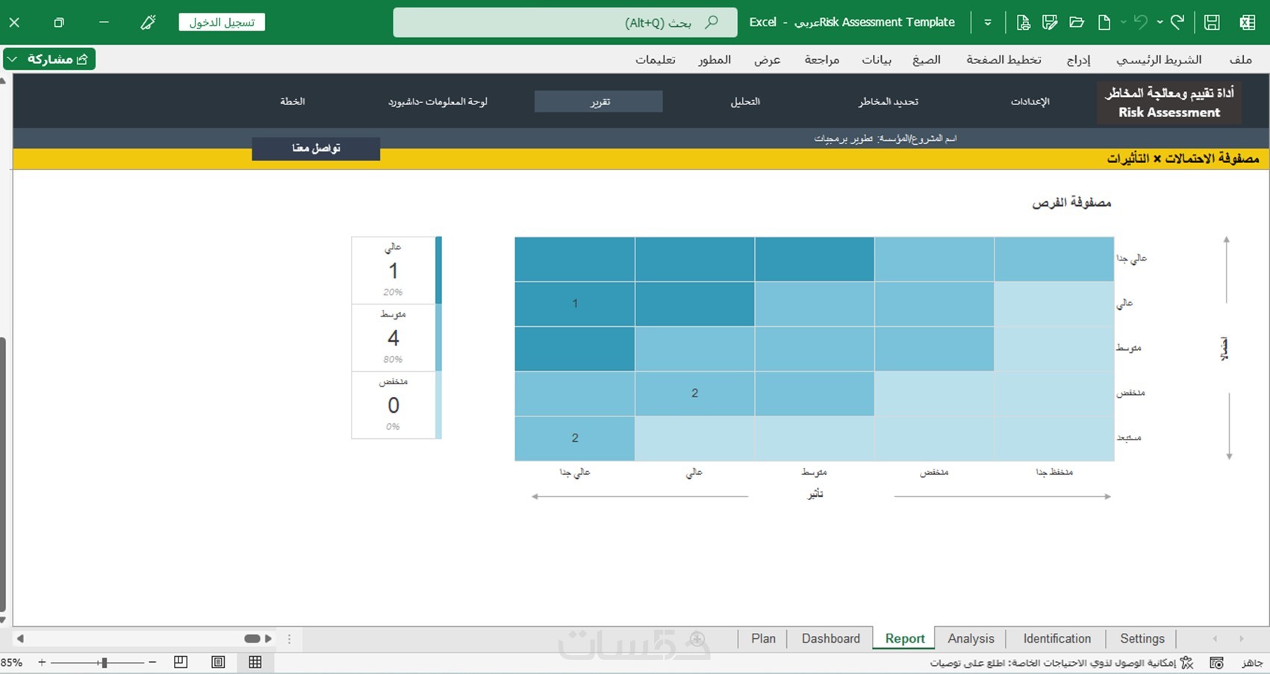Click the zoom in plus button
This screenshot has height=674, width=1270.
click(42, 662)
